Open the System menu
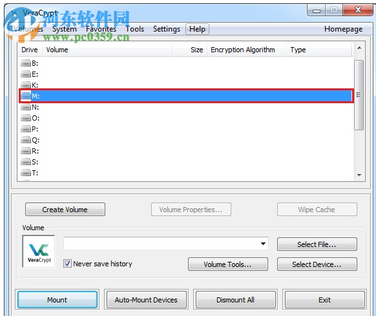 click(x=64, y=29)
